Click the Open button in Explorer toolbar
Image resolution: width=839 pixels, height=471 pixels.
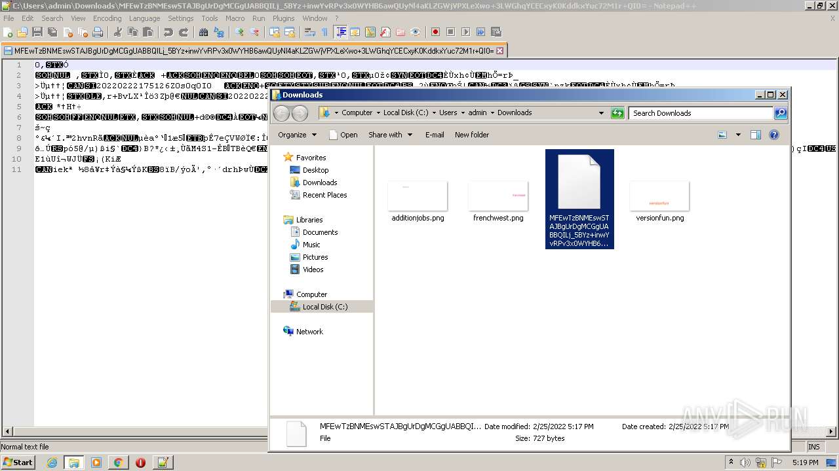coord(343,135)
